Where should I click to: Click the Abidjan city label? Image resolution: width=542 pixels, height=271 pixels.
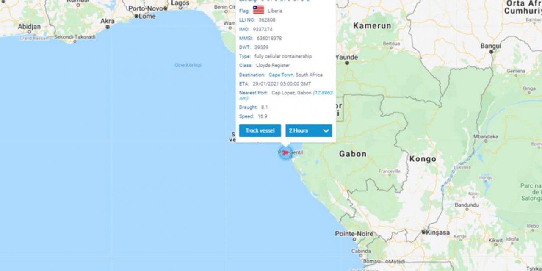pyautogui.click(x=29, y=27)
